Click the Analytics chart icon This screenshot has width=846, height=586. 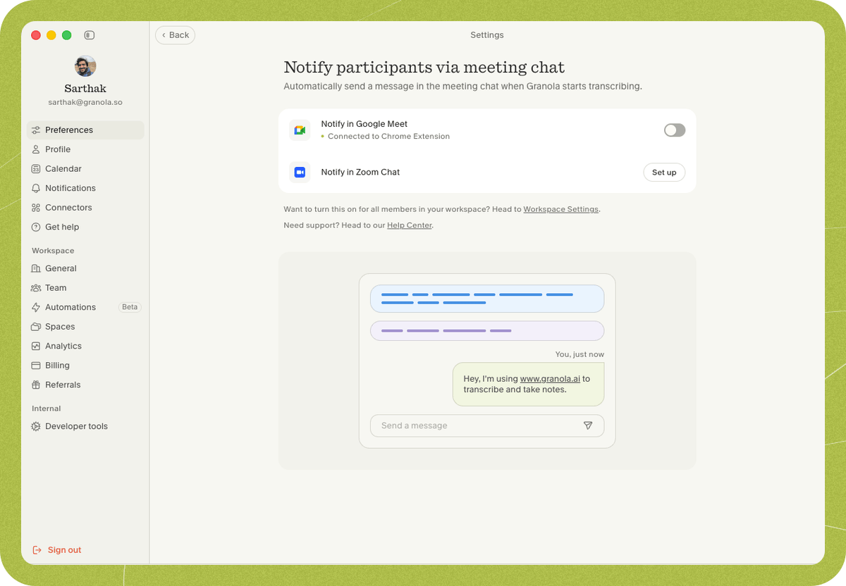[36, 346]
